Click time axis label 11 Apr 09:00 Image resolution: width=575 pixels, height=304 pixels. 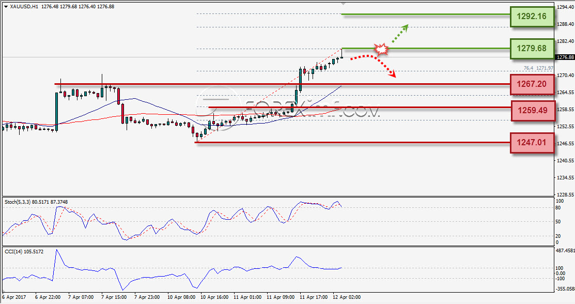point(280,297)
